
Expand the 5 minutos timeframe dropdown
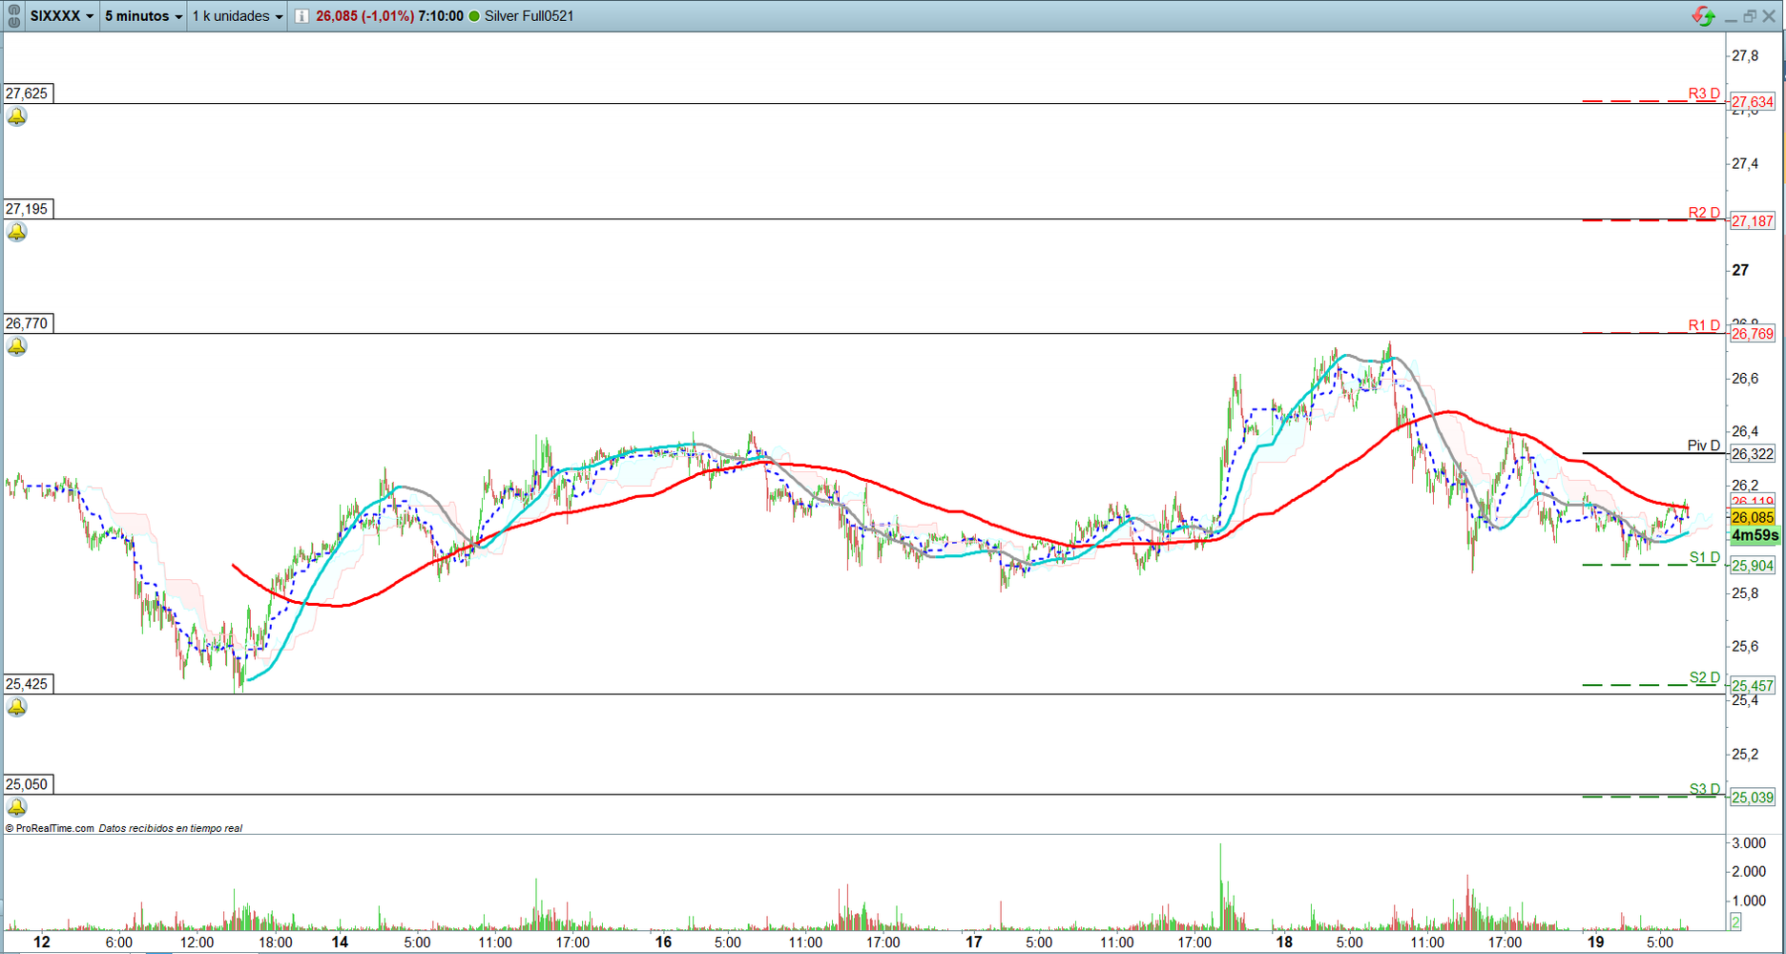tap(143, 16)
